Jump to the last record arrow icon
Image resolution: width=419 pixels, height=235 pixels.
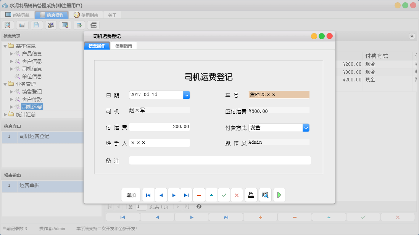coord(186,195)
